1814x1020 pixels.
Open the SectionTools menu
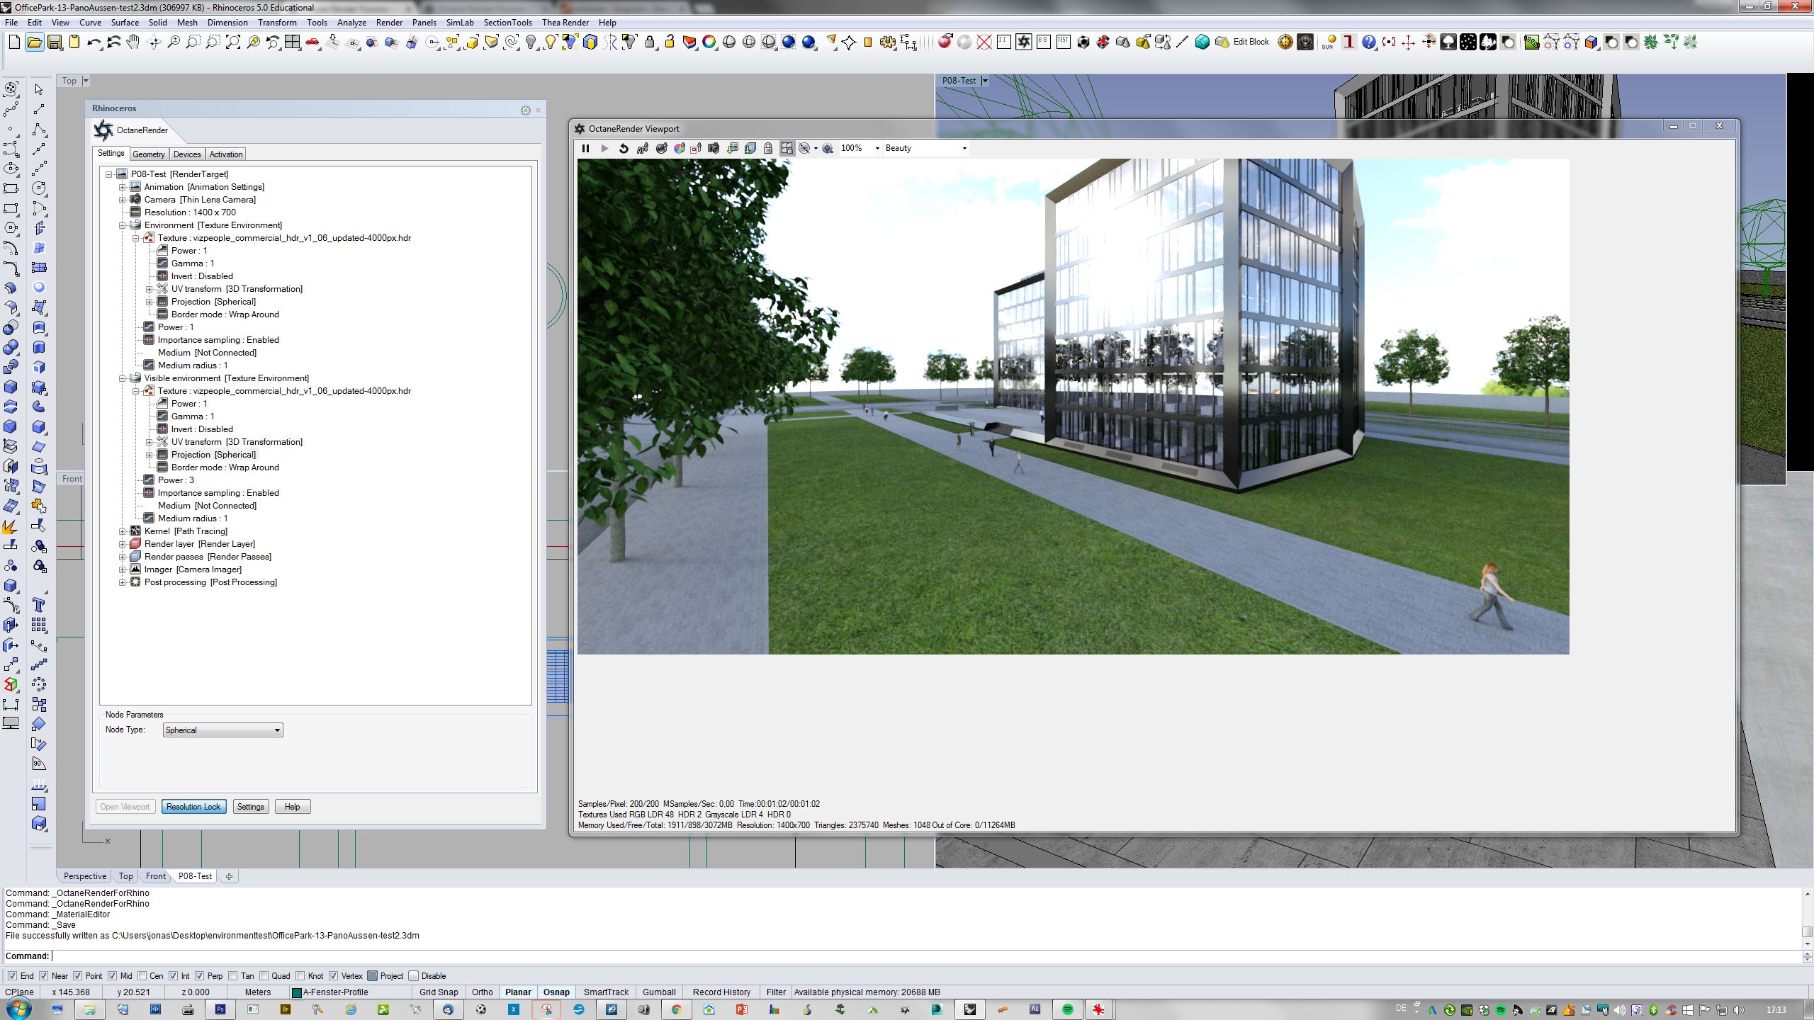point(507,22)
